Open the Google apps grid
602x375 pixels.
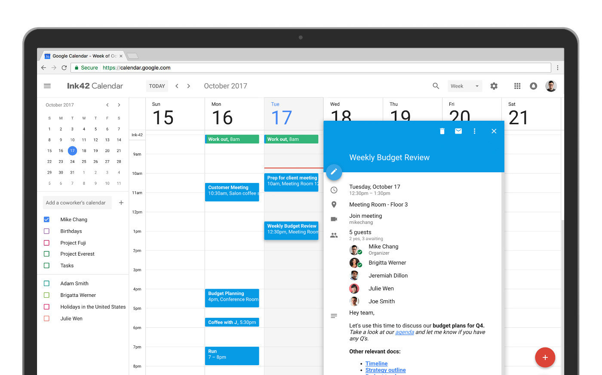point(517,86)
